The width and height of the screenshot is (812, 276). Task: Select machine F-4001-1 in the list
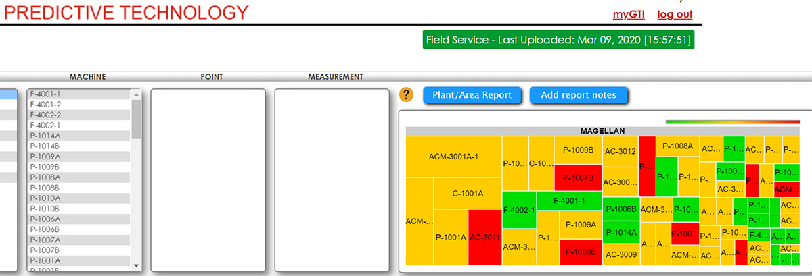[x=46, y=94]
